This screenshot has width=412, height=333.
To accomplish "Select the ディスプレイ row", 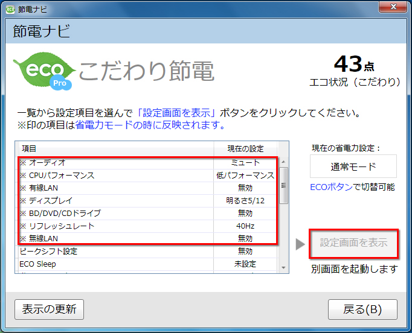I will [x=148, y=201].
